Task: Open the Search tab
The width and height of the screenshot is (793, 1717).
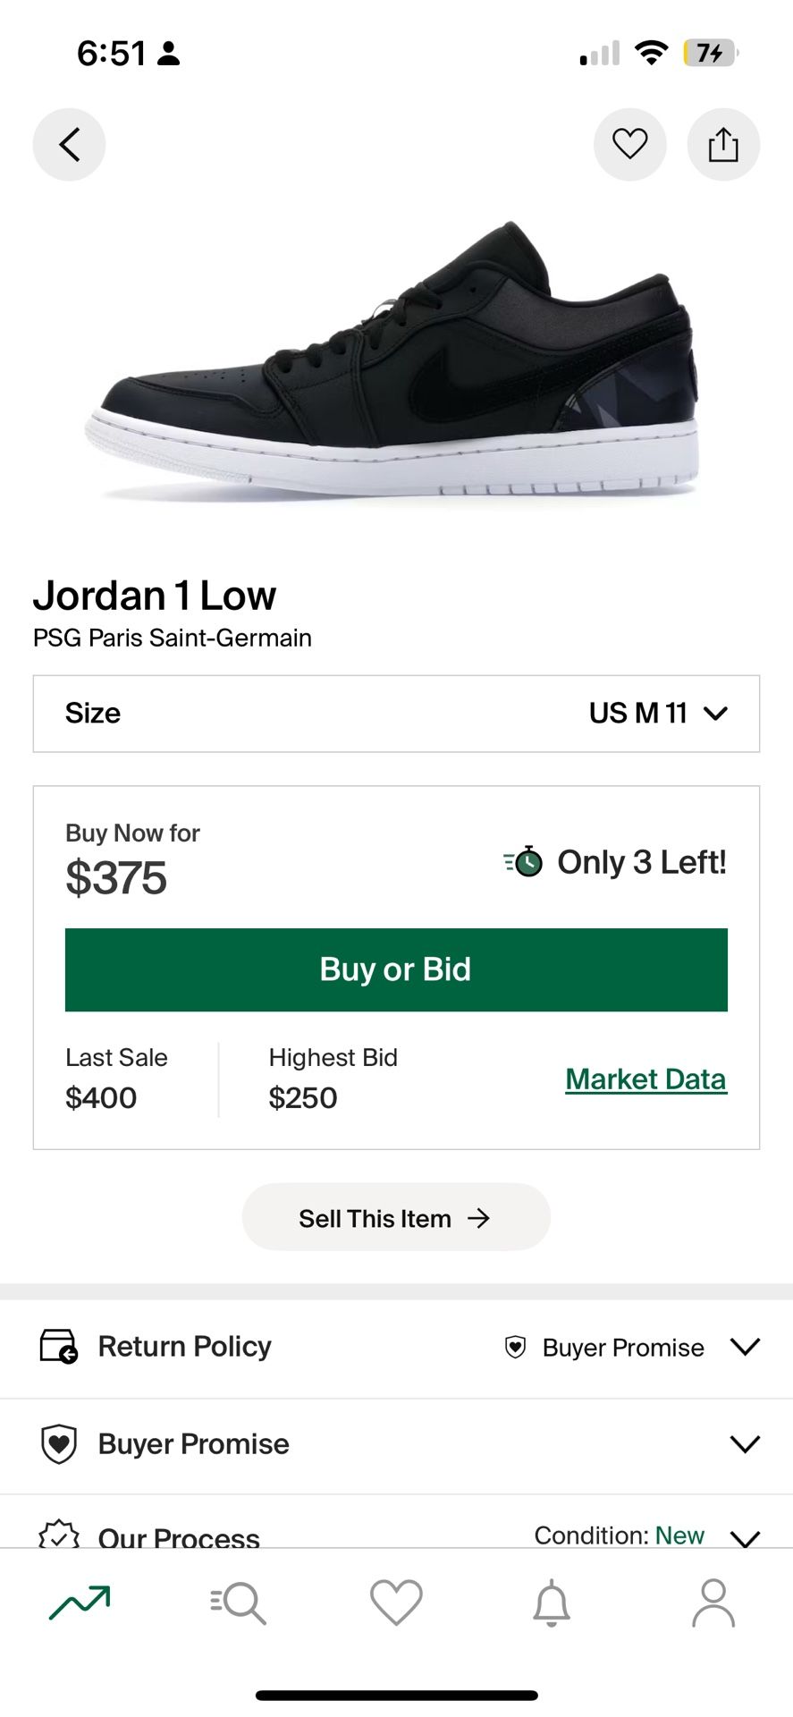Action: 238,1603
